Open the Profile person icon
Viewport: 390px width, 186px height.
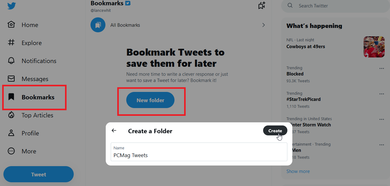(11, 133)
